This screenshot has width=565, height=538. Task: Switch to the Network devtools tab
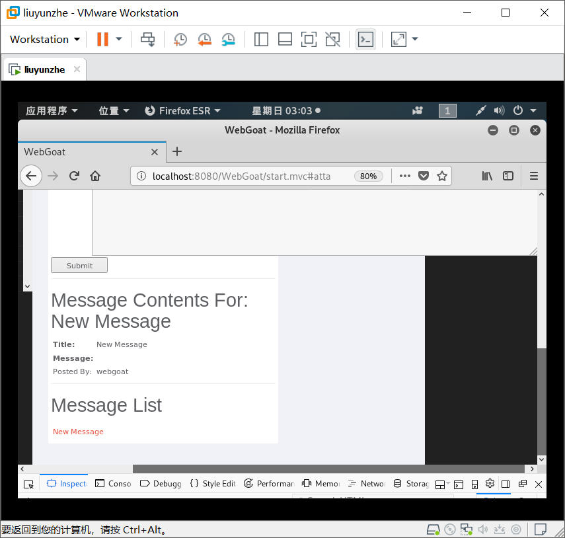(367, 484)
